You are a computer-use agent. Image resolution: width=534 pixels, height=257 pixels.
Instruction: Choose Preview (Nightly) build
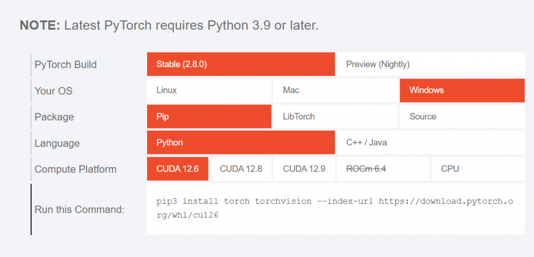430,65
